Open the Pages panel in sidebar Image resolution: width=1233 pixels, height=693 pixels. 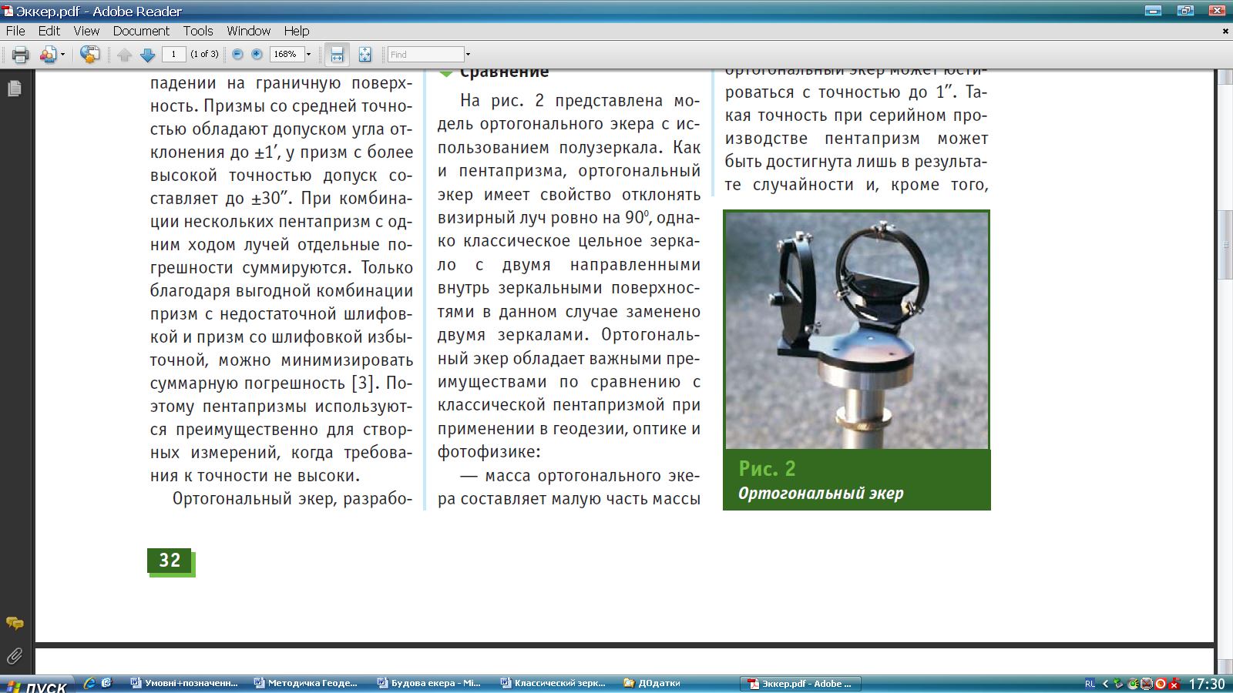click(x=14, y=89)
